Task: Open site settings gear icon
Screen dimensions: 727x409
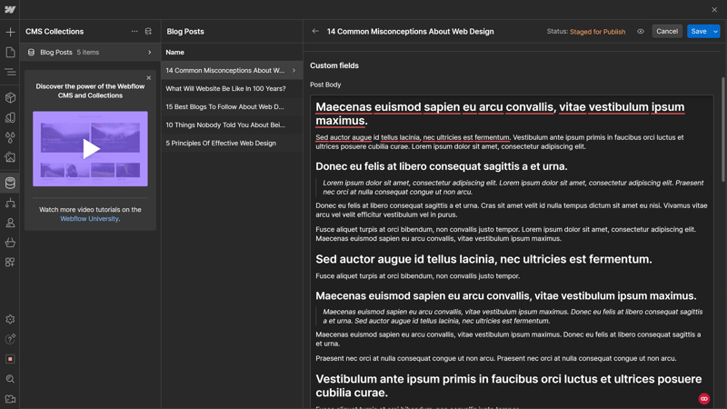Action: 10,319
